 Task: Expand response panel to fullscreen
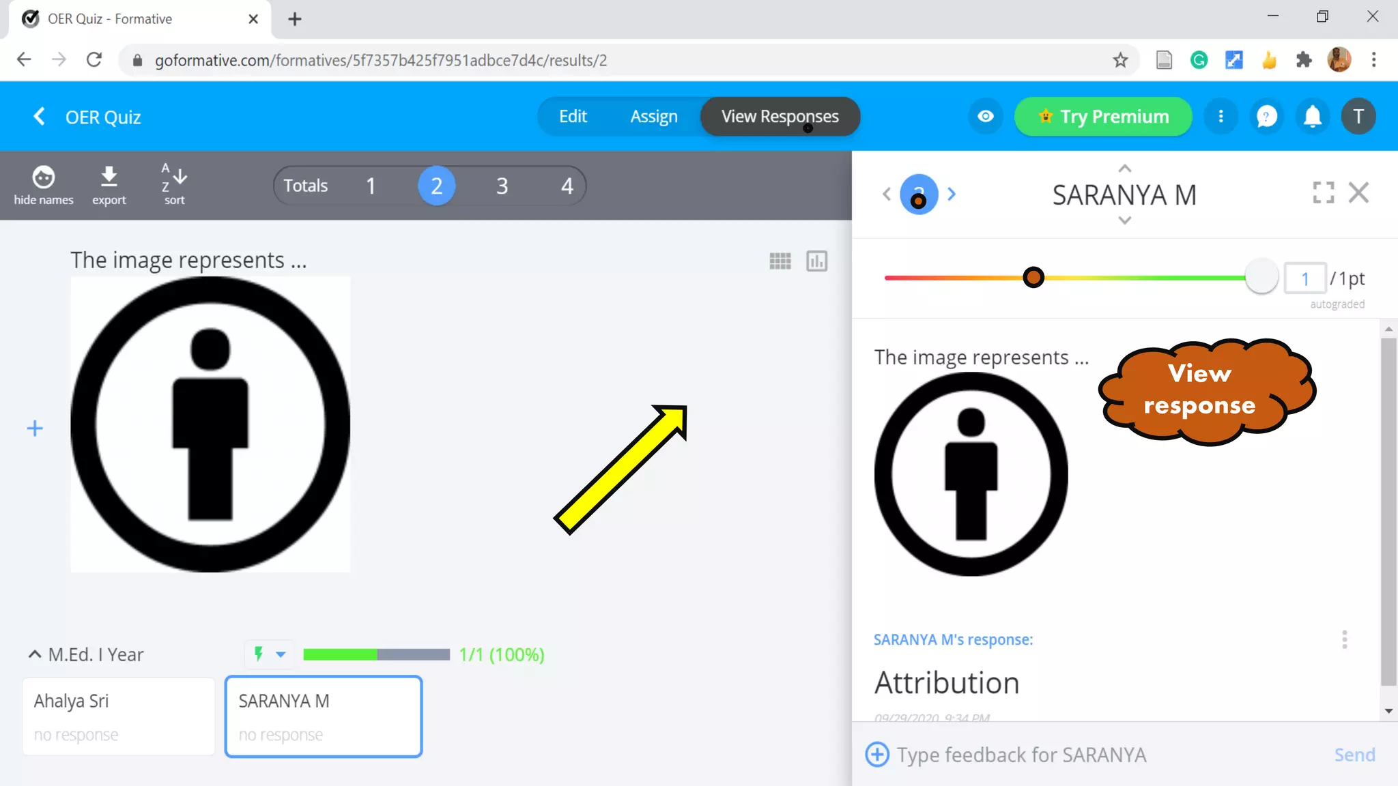pos(1323,192)
